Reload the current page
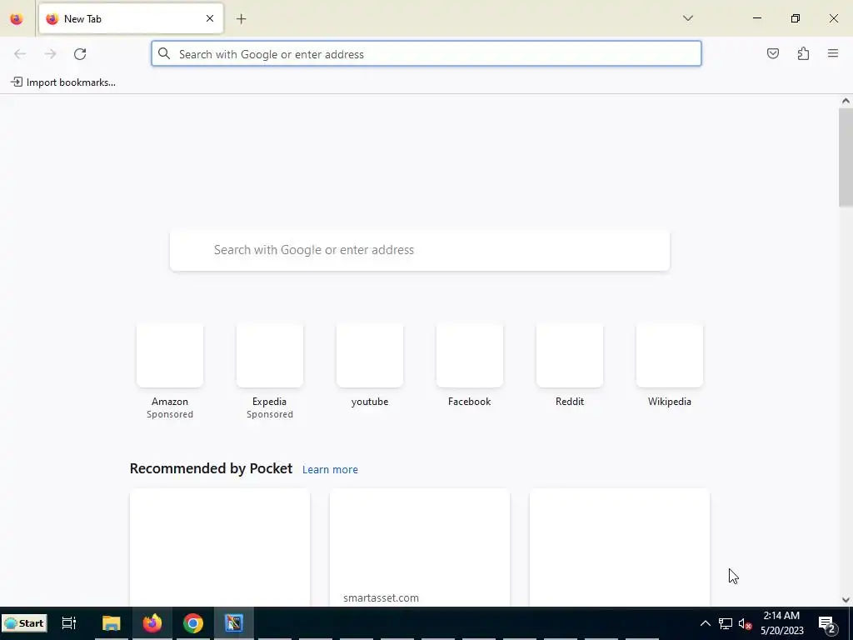Viewport: 853px width, 640px height. [80, 54]
